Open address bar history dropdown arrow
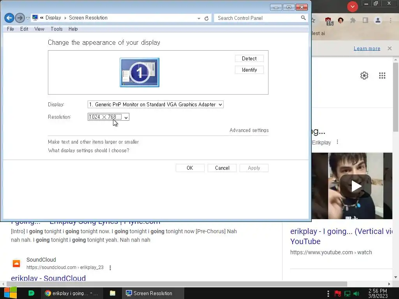 pos(199,18)
